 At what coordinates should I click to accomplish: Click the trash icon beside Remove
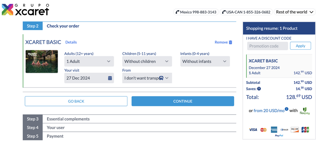tap(231, 42)
